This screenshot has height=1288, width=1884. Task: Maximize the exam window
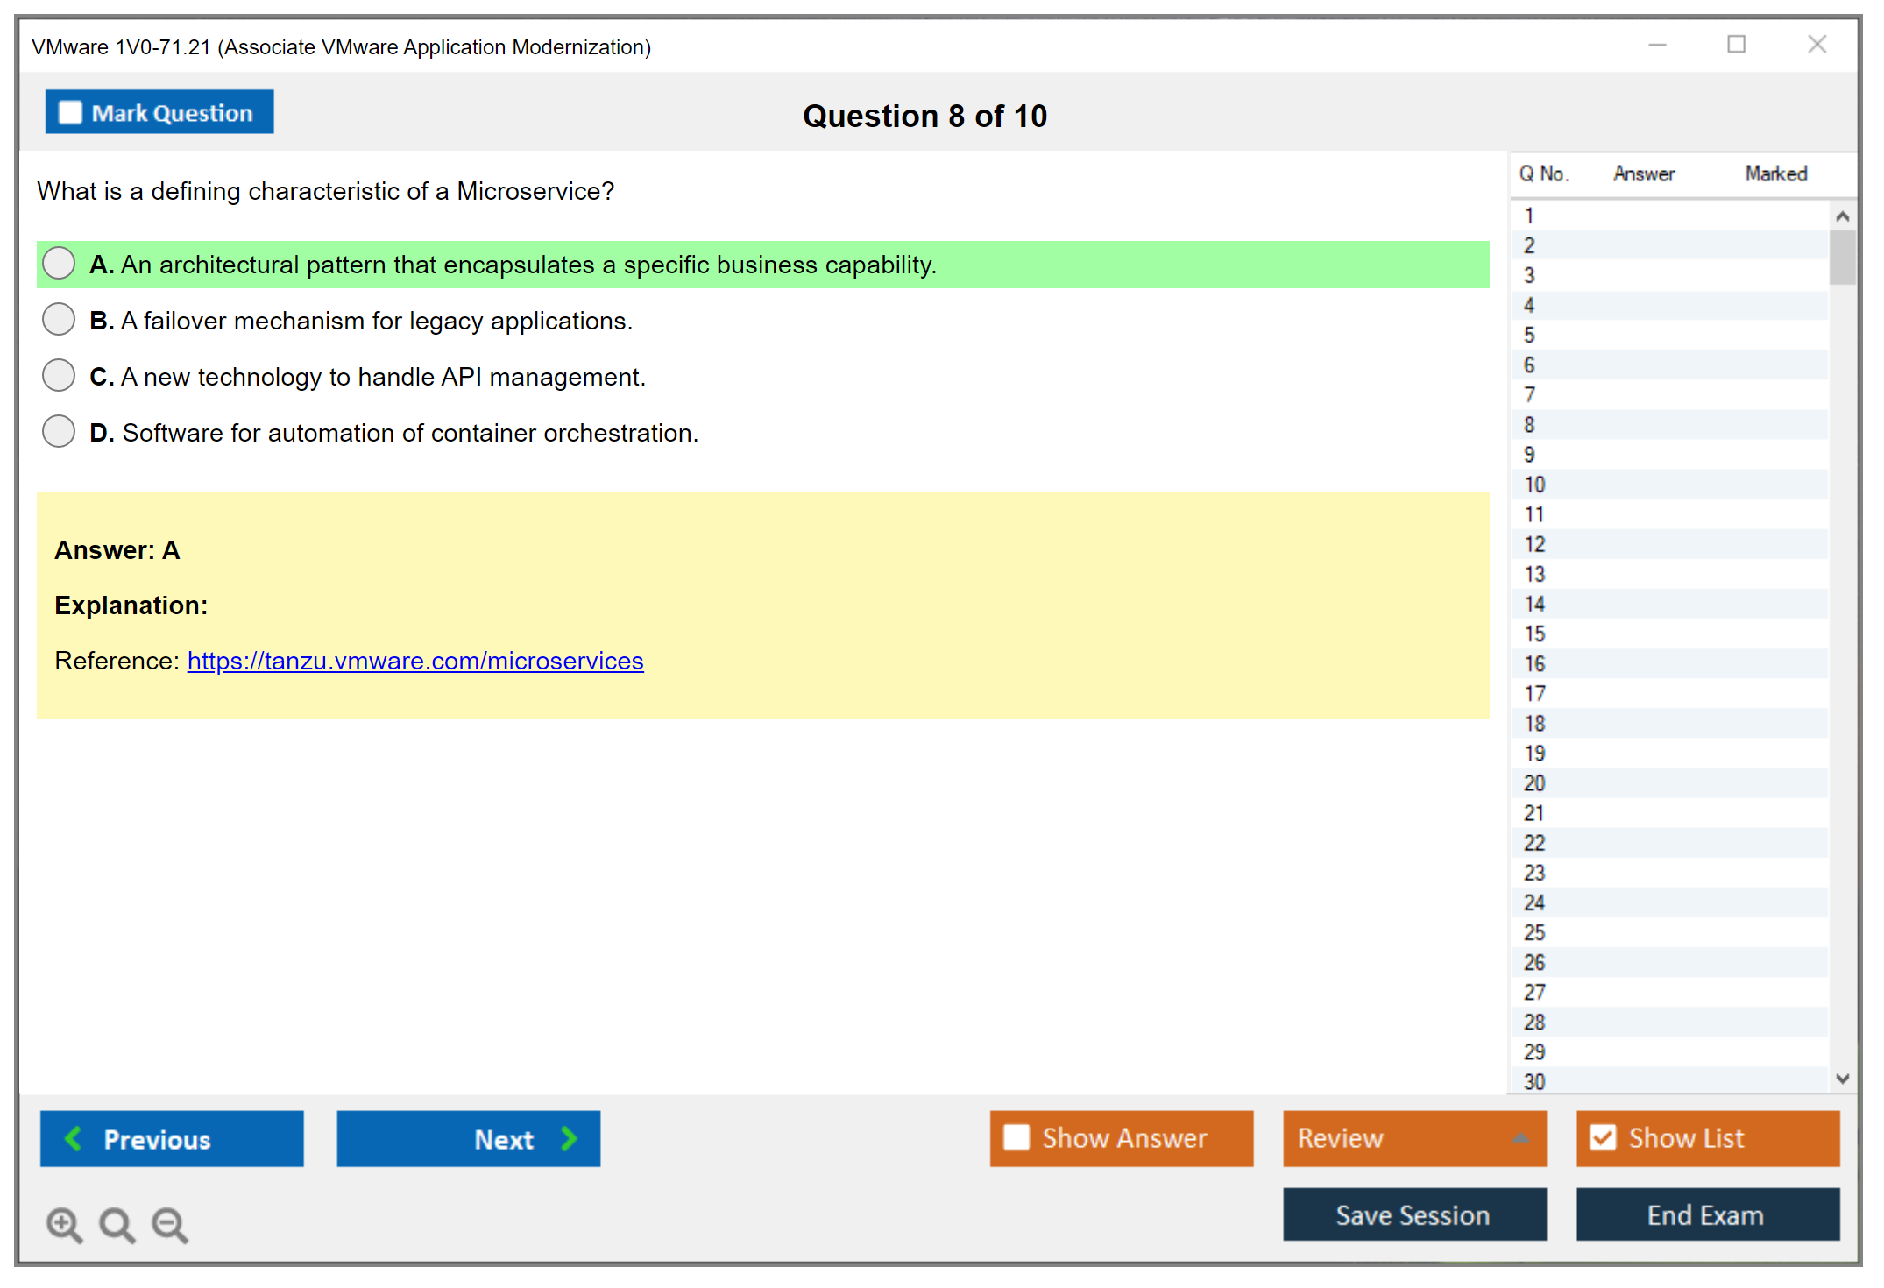(1736, 45)
